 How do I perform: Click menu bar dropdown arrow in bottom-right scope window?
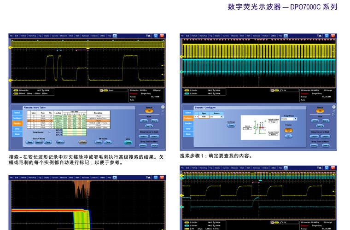click(x=286, y=168)
